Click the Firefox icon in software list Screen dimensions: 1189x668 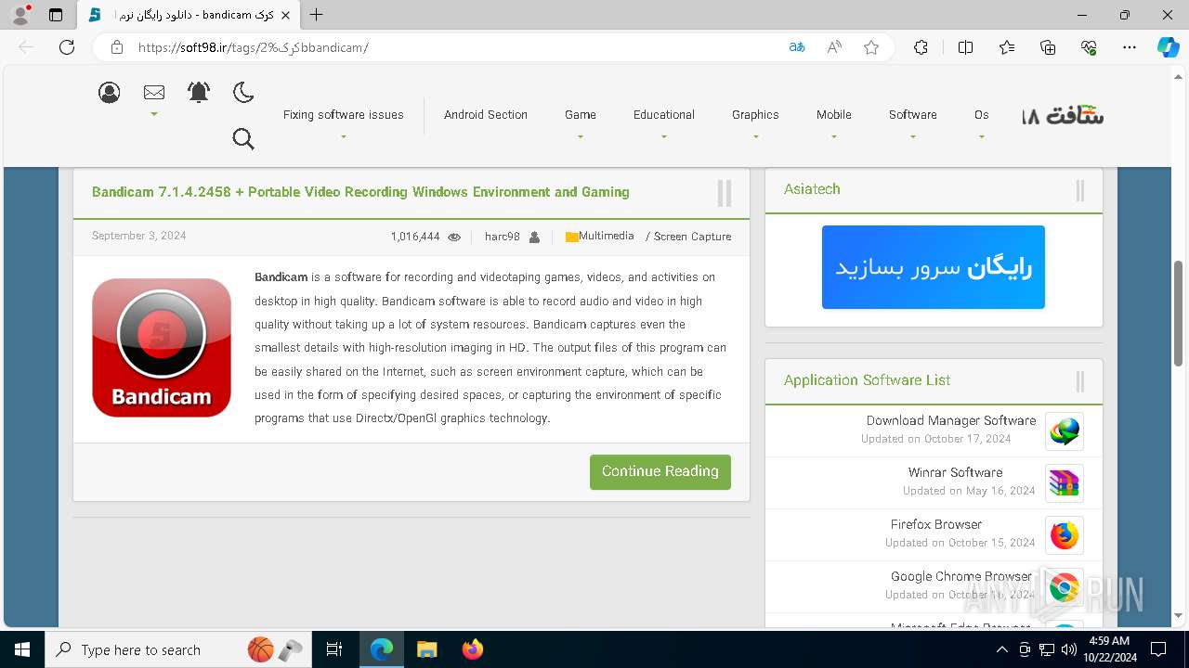click(1065, 535)
